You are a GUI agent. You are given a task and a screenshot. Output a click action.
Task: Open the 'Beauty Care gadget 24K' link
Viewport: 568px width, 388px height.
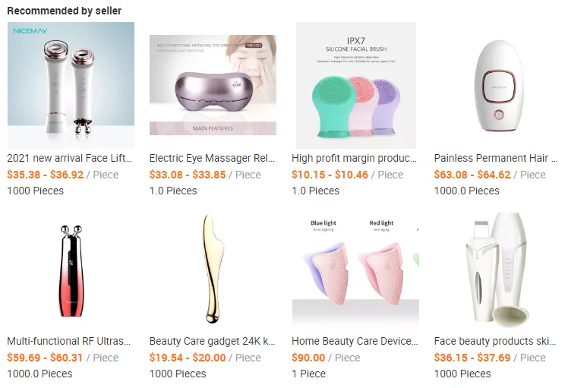coord(213,341)
